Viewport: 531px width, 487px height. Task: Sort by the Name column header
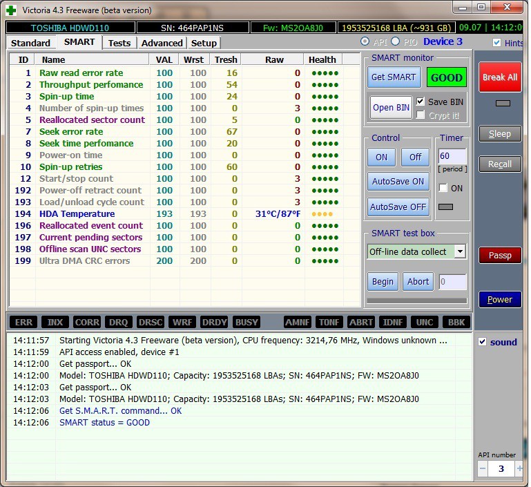pos(92,59)
